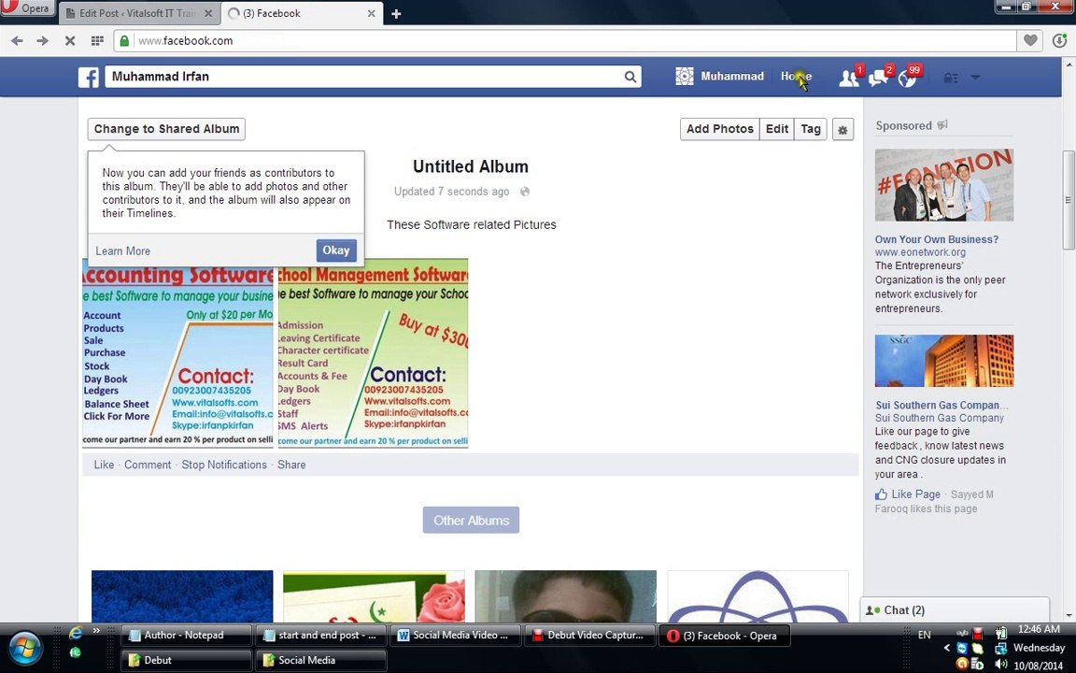Click the heart bookmark icon
Screen dimensions: 1076x673
pyautogui.click(x=1030, y=40)
